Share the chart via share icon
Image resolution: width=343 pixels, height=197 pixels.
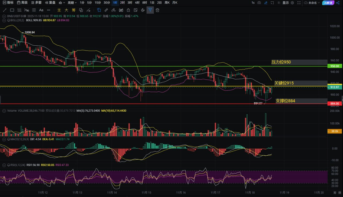338,3
